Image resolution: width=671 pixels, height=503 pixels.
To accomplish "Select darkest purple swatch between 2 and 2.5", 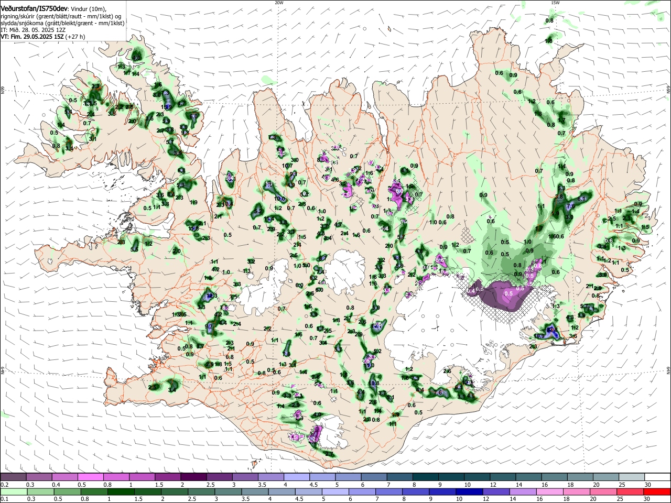I will pyautogui.click(x=193, y=477).
